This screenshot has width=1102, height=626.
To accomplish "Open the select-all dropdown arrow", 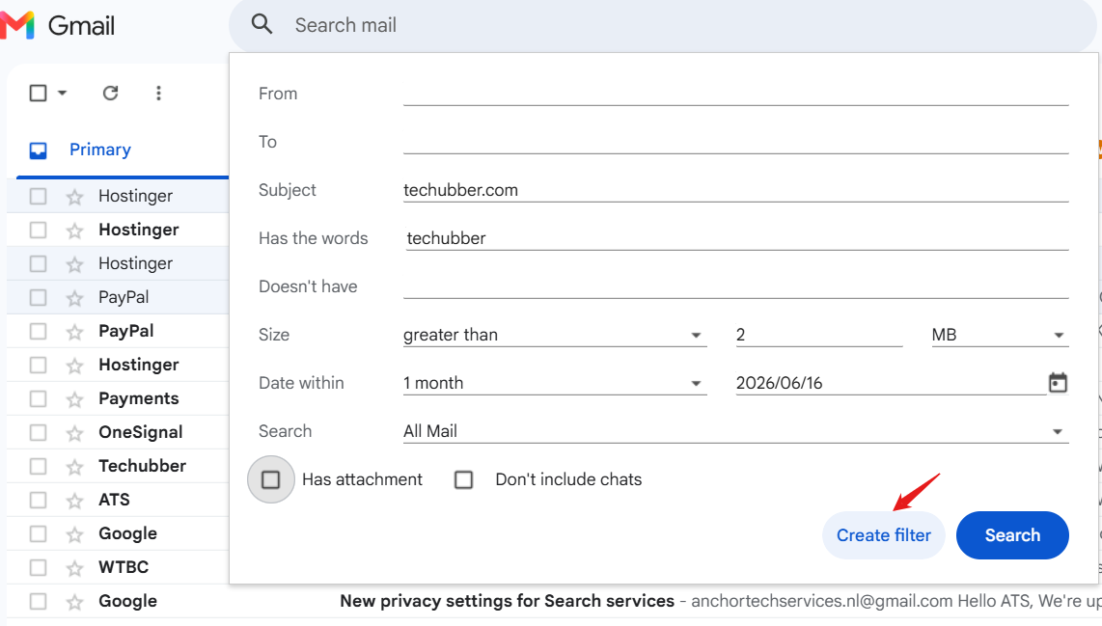I will (x=62, y=93).
